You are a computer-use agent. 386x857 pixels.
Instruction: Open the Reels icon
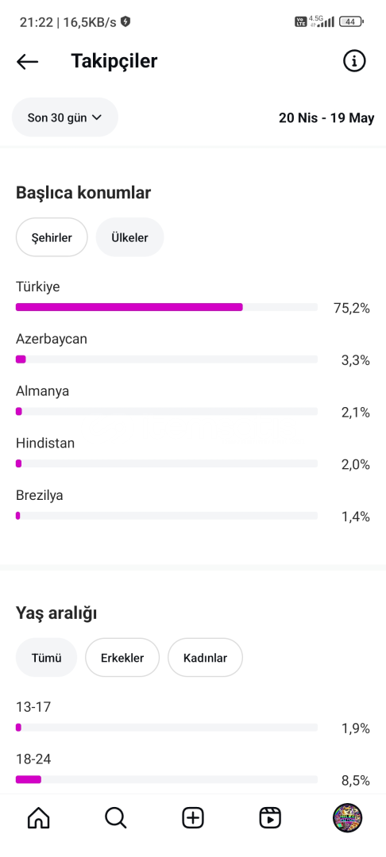tap(270, 818)
